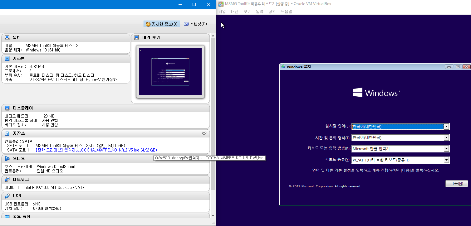Click the VM preview thumbnail
This screenshot has height=226, width=471.
click(170, 72)
